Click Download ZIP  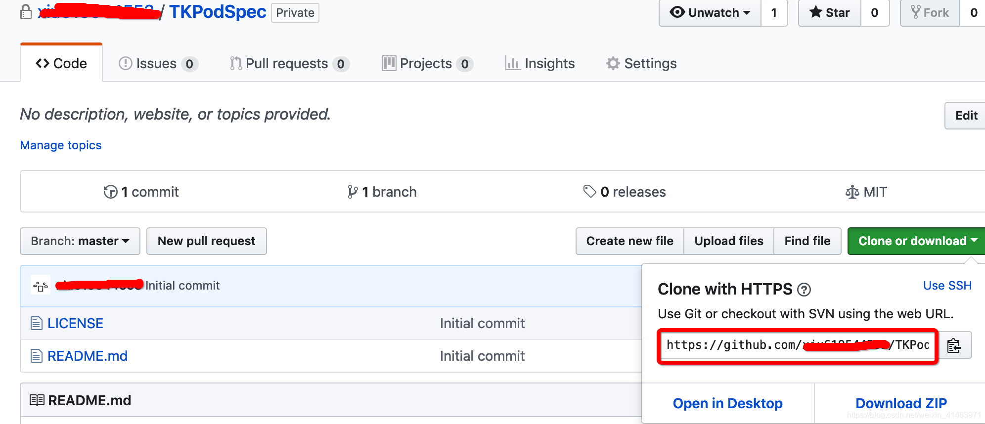901,403
